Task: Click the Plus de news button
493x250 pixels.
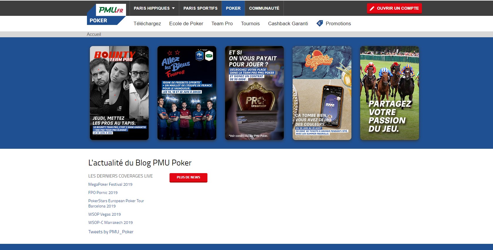Action: [188, 178]
